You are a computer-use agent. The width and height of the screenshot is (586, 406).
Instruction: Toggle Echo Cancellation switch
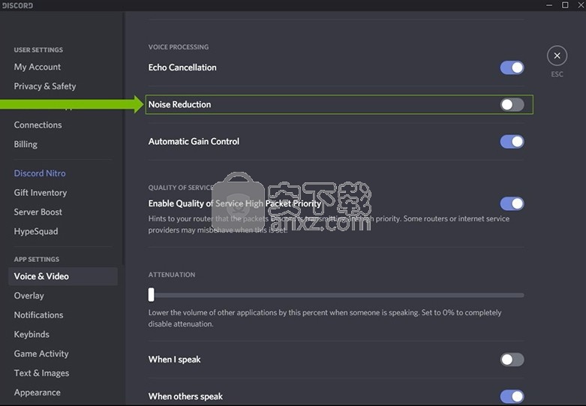tap(512, 68)
